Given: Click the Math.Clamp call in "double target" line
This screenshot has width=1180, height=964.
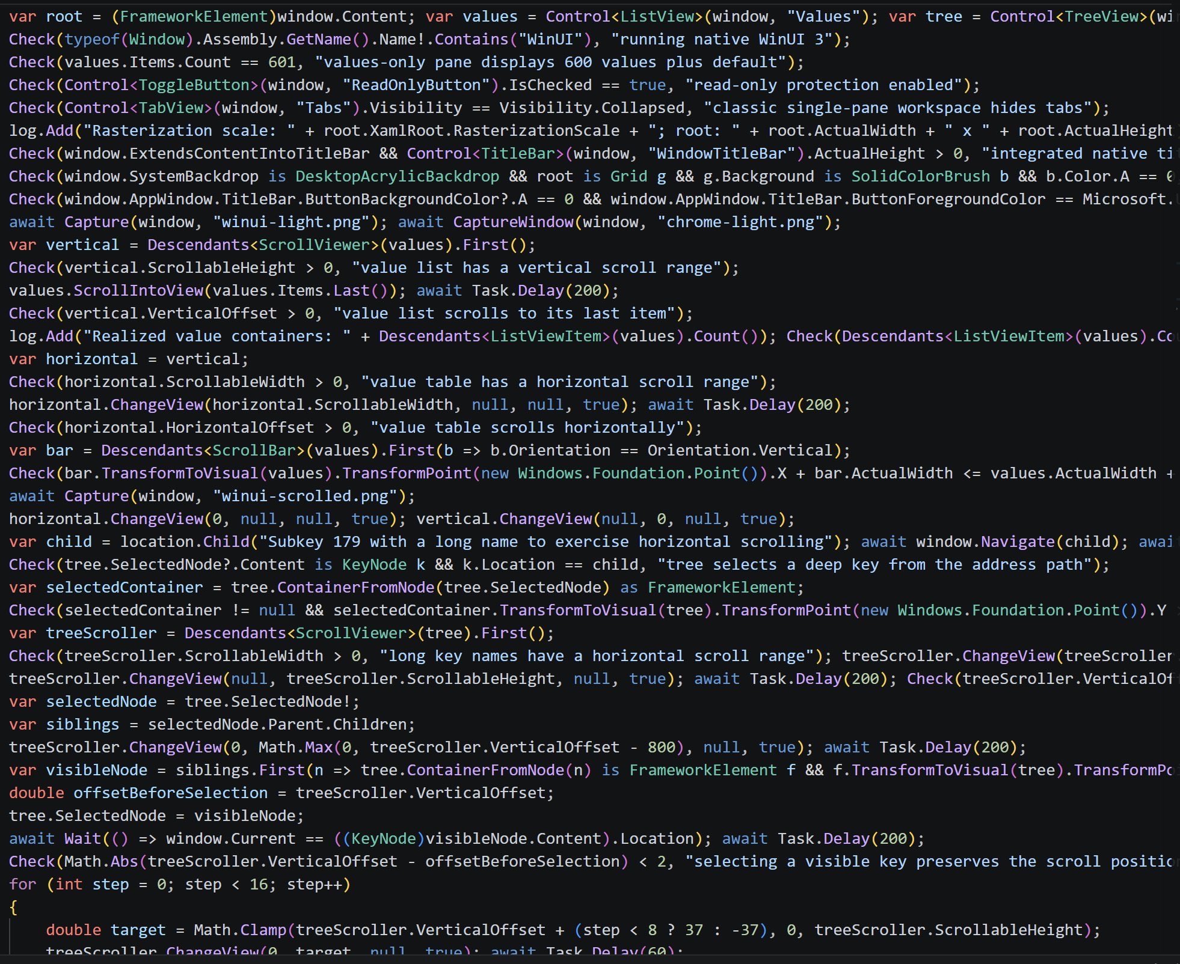Looking at the screenshot, I should 642,930.
